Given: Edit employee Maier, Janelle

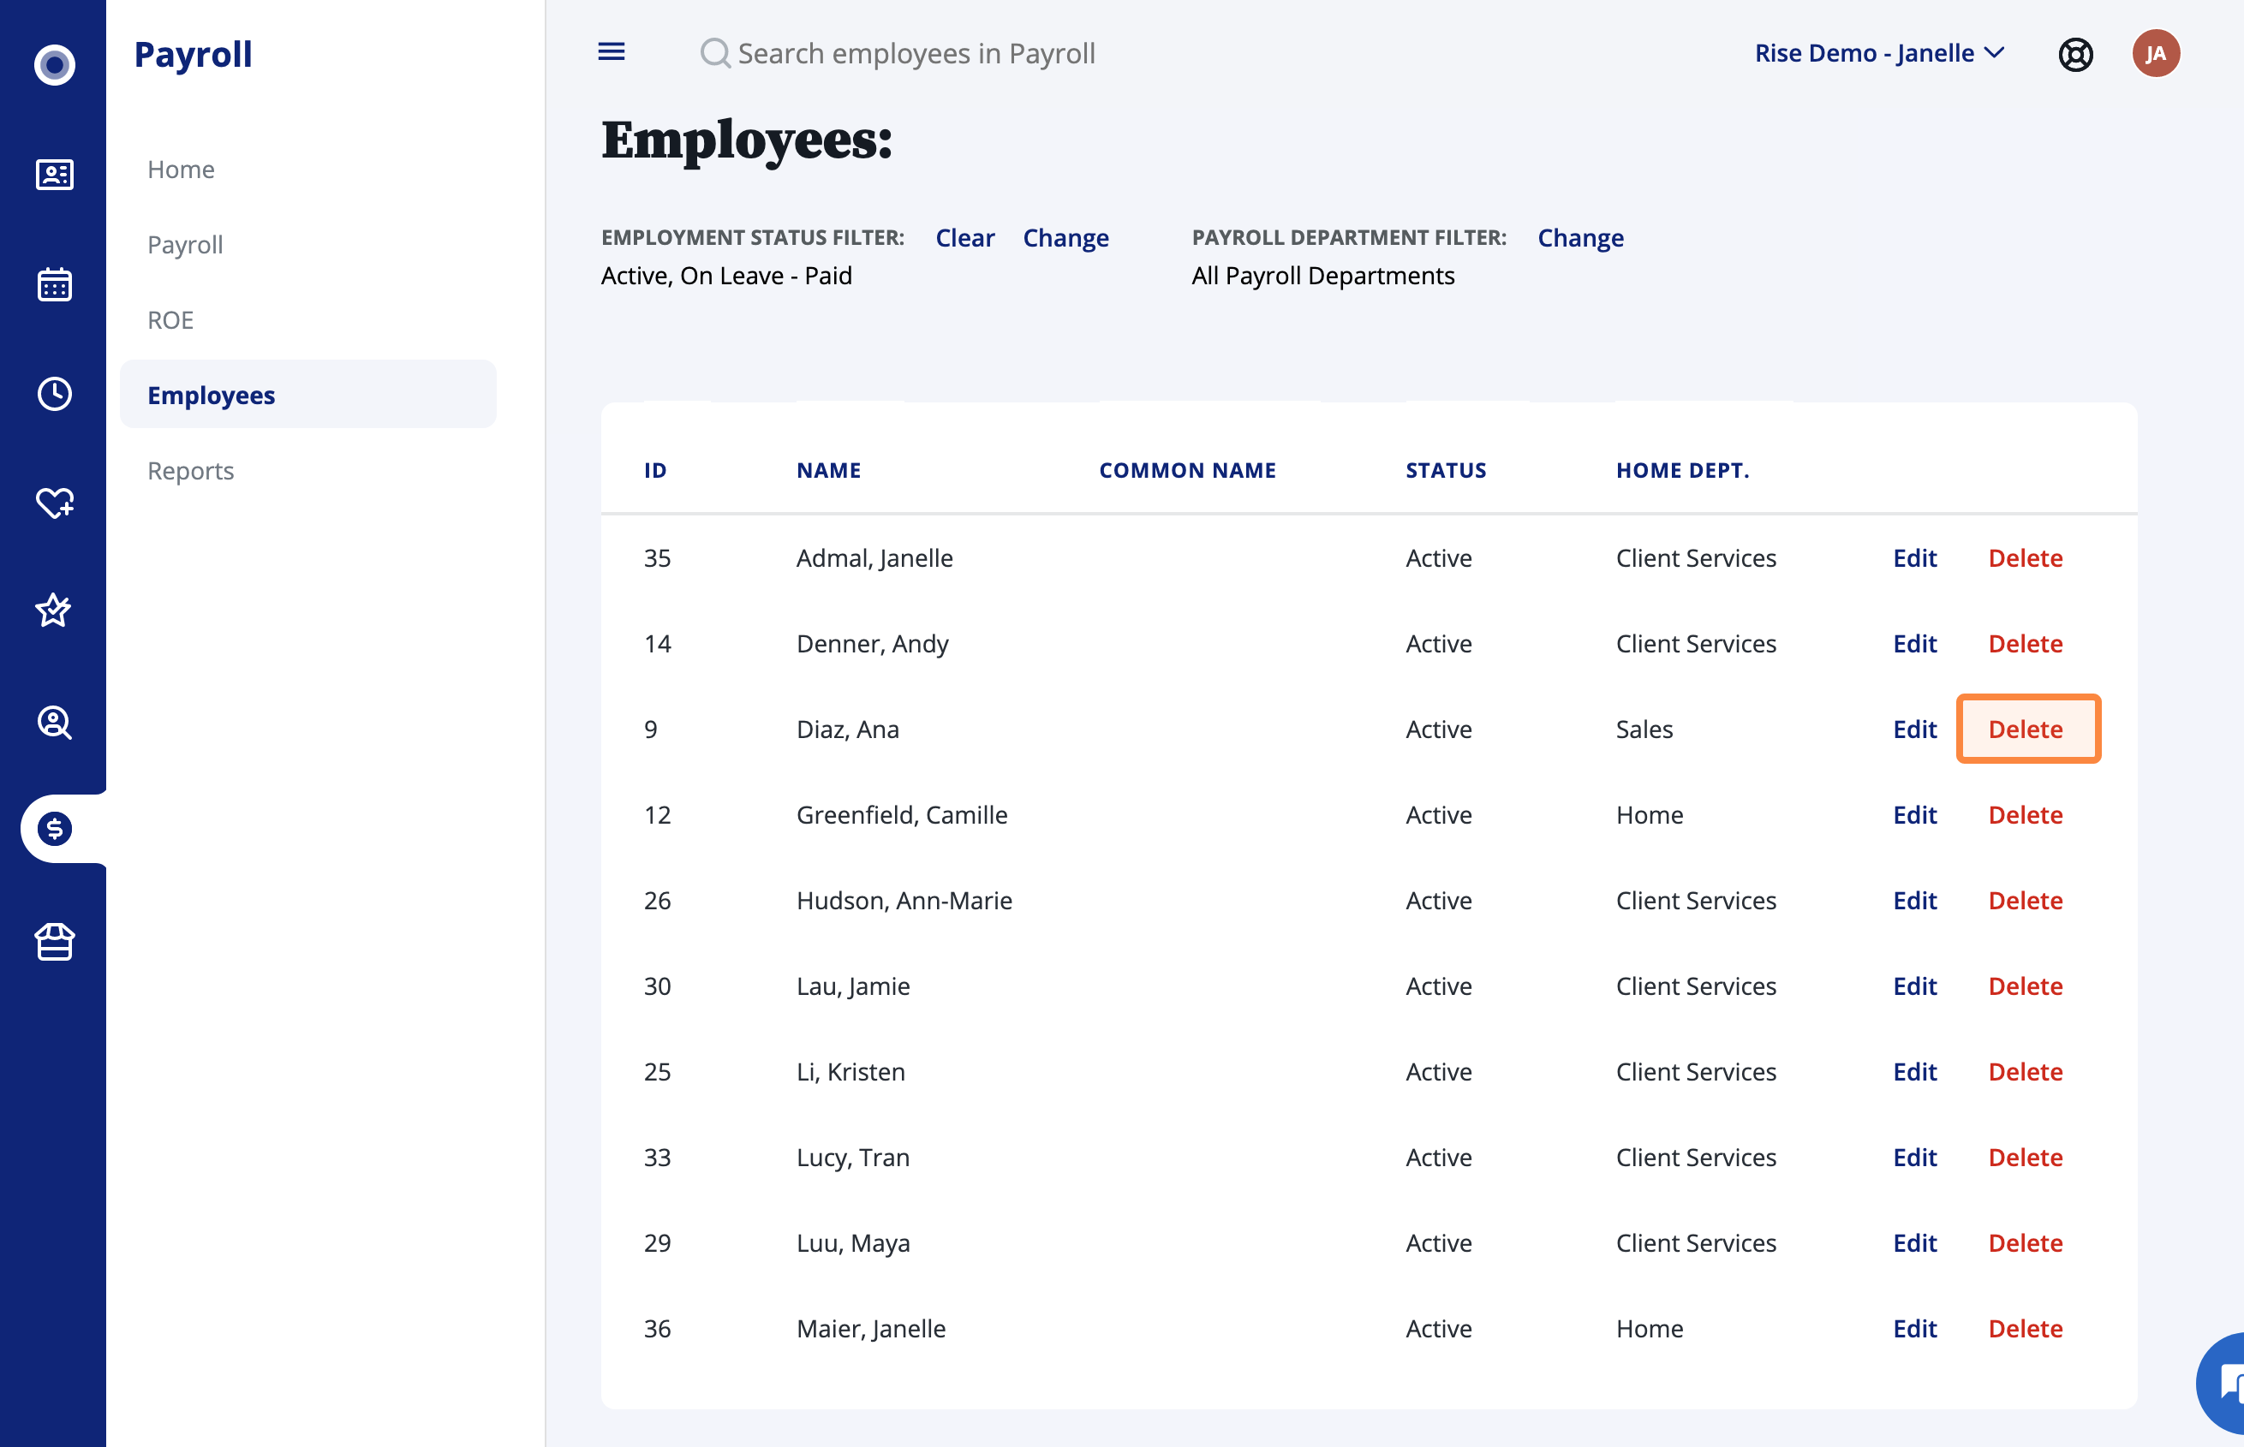Looking at the screenshot, I should point(1915,1328).
